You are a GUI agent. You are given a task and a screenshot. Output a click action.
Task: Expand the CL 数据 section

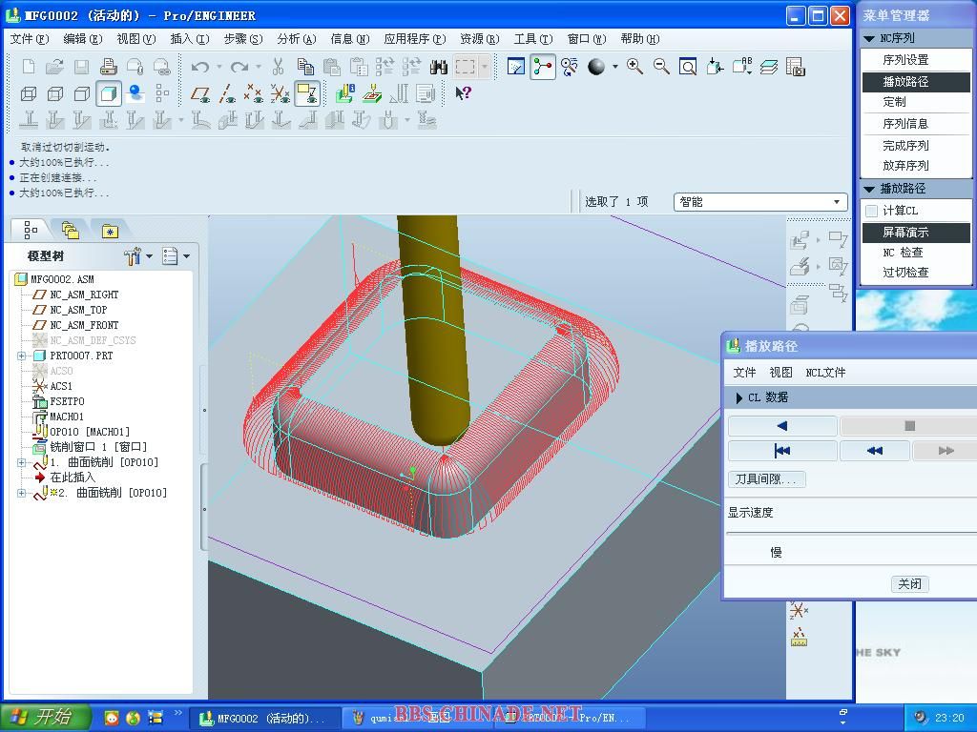tap(739, 397)
